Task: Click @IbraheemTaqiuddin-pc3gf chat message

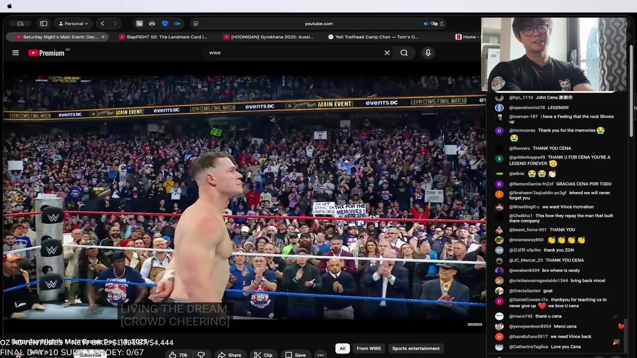Action: [559, 195]
